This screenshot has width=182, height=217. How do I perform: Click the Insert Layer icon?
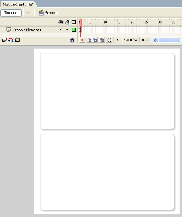4,40
